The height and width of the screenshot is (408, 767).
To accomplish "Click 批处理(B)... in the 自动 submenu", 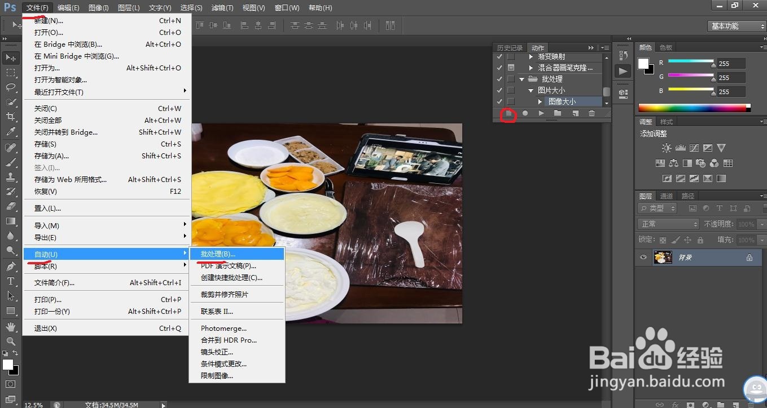I will (236, 254).
